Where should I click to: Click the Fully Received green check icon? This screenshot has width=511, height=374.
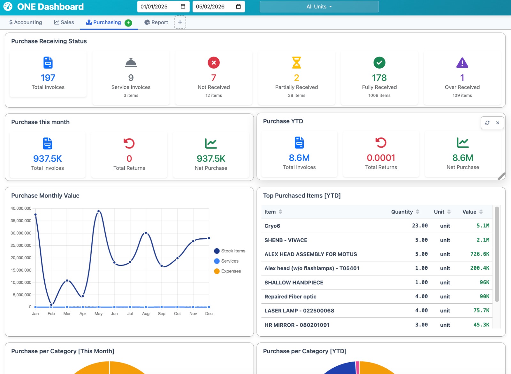(x=379, y=63)
